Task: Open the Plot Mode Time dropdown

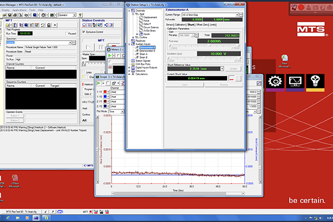Action: (122, 112)
